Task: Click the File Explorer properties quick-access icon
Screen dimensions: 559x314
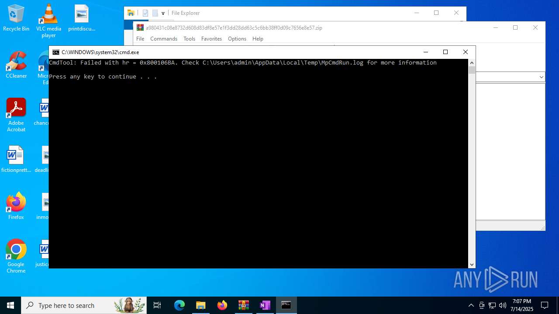Action: (x=145, y=13)
